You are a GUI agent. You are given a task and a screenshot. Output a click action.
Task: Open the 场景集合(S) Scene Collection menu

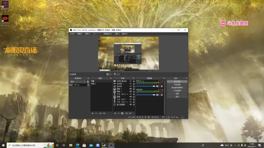pyautogui.click(x=108, y=34)
